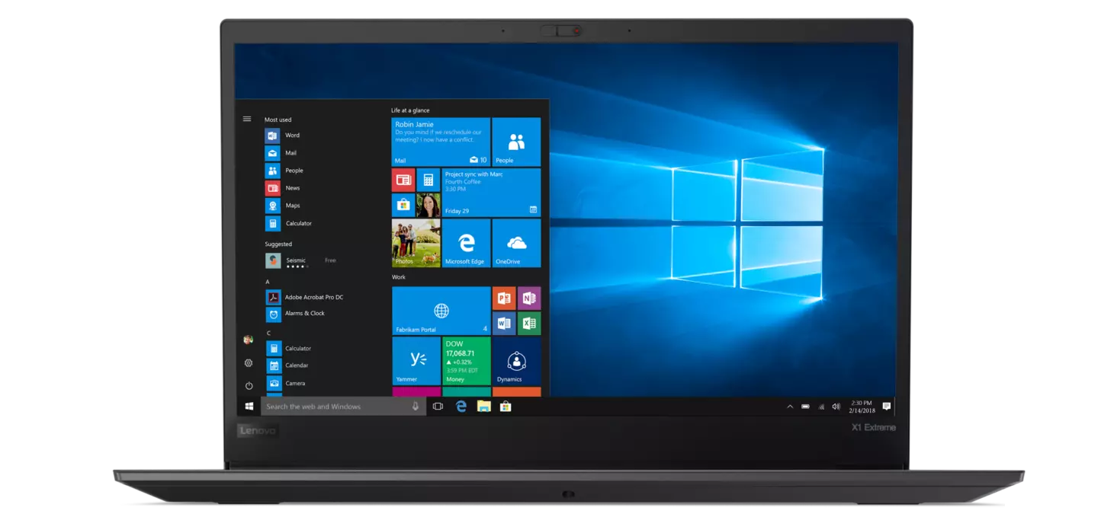Expand the Start menu hamburger button
The image size is (1098, 517).
click(247, 119)
